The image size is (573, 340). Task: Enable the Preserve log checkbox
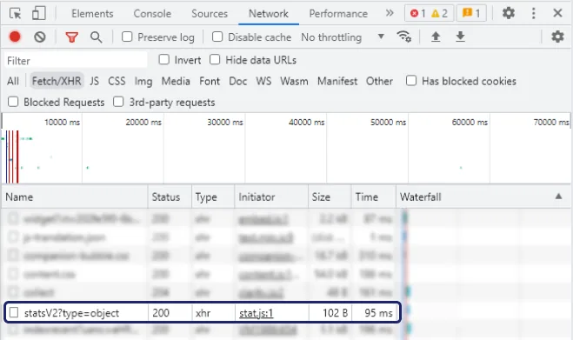click(127, 37)
